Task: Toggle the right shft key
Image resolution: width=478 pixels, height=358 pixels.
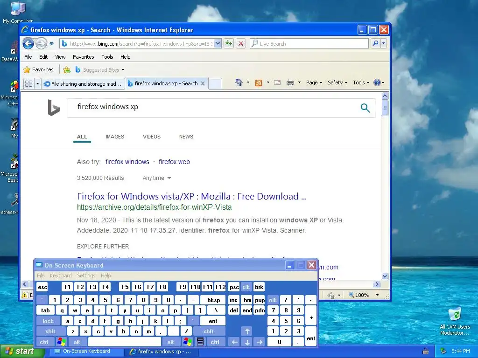Action: tap(209, 331)
